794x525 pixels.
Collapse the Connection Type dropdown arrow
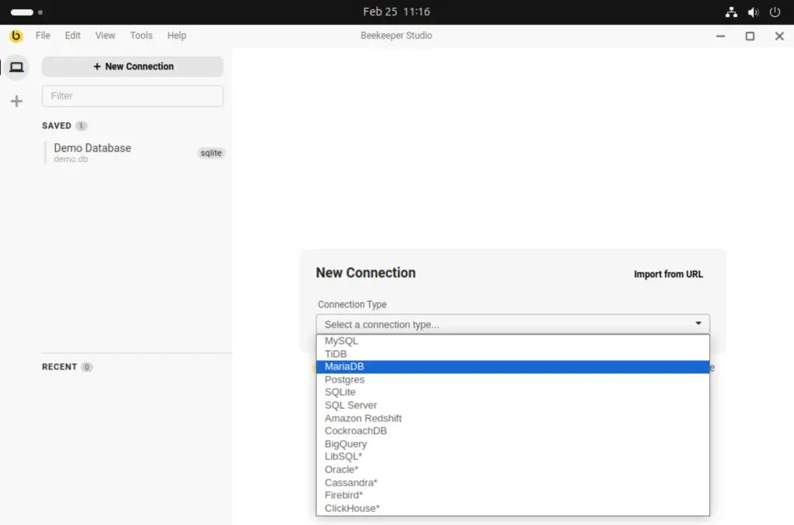(699, 324)
